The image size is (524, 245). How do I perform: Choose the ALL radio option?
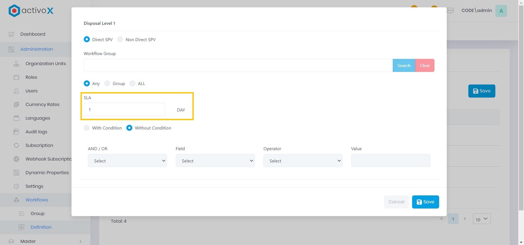coord(132,83)
